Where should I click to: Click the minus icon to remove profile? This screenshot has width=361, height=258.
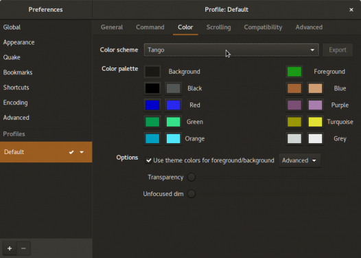coord(23,248)
